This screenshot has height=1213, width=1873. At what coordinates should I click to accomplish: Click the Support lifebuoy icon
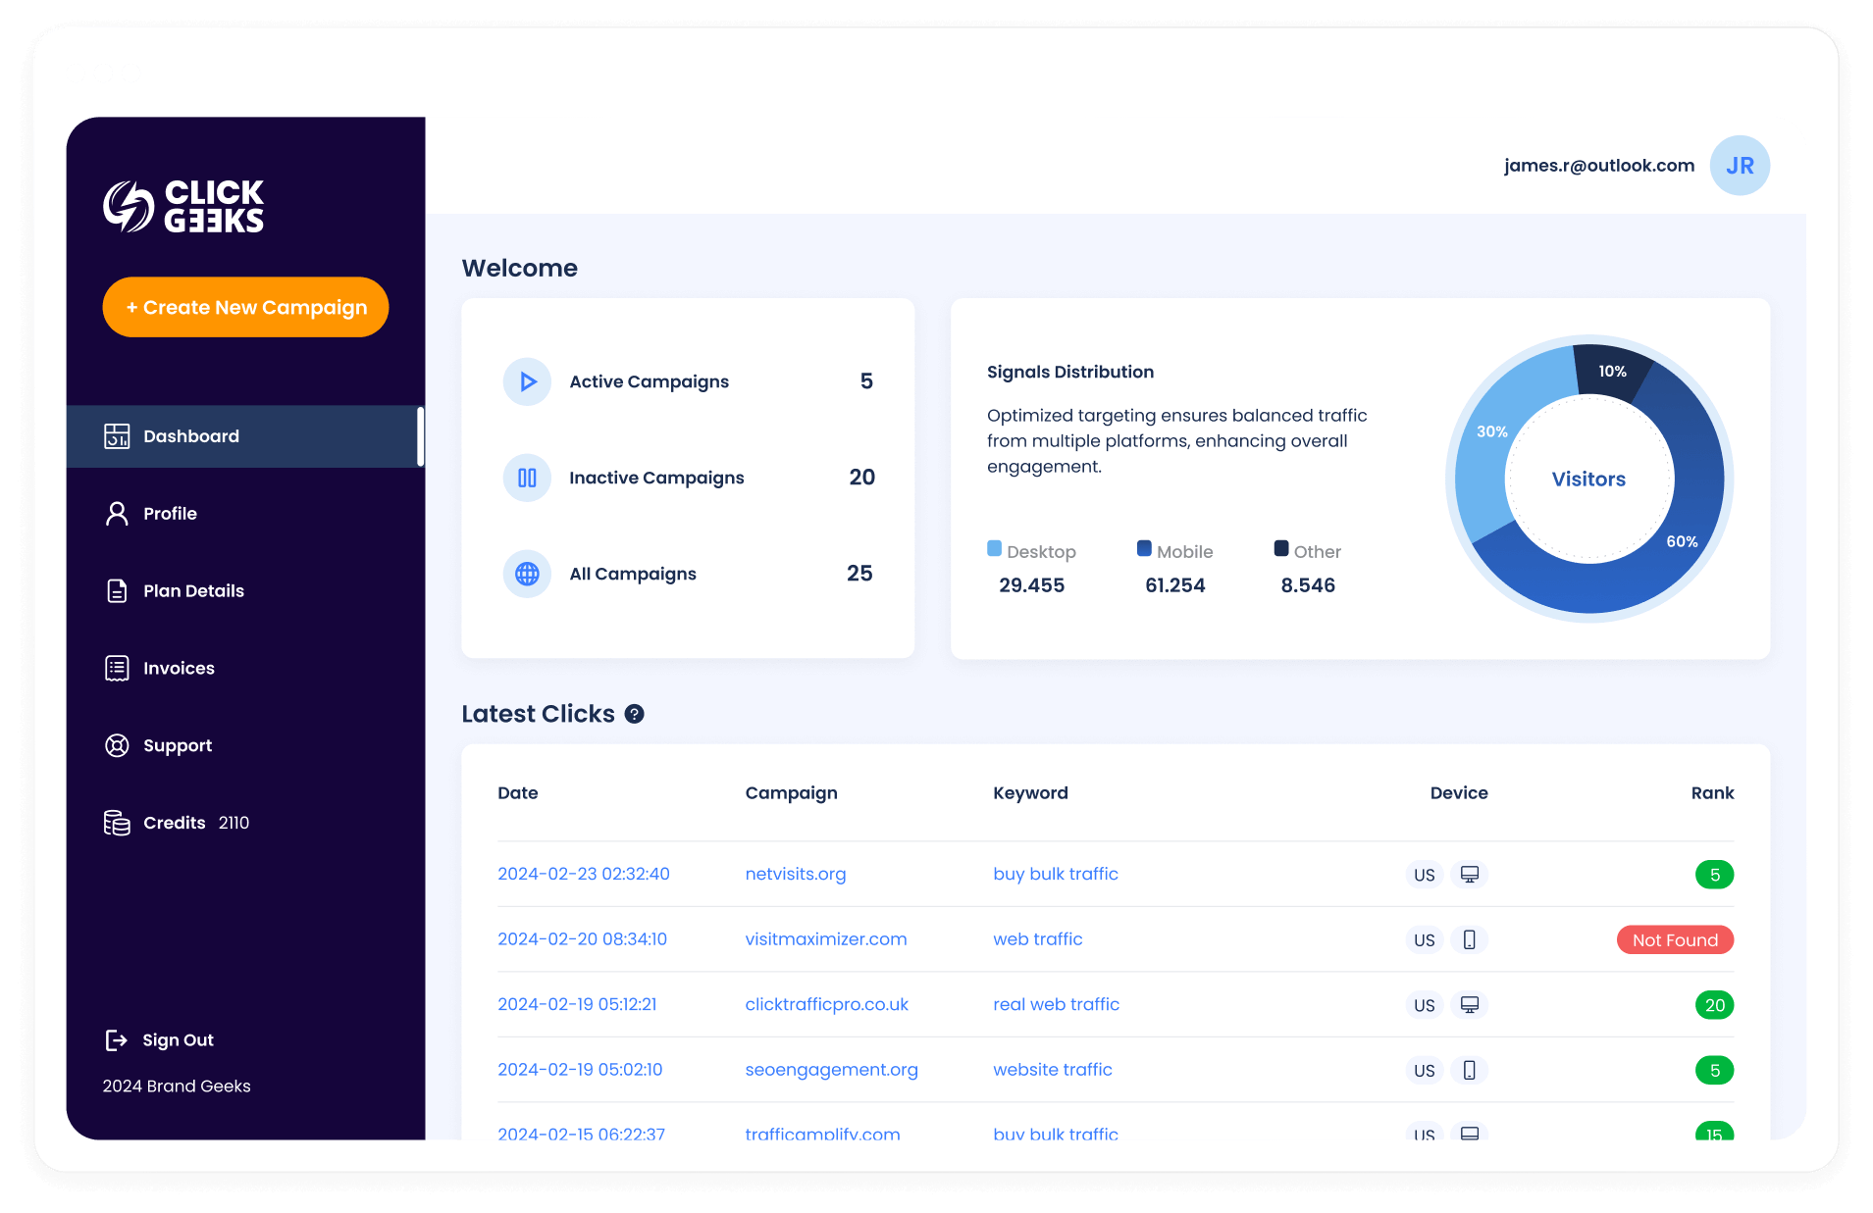pos(117,746)
